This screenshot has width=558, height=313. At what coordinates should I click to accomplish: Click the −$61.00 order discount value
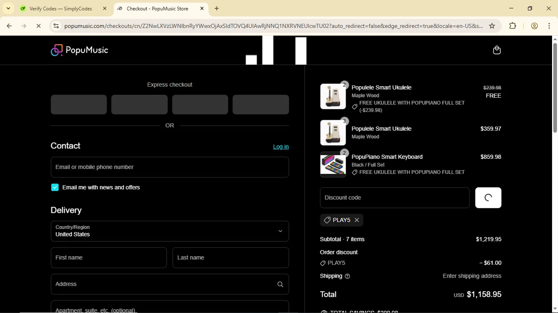tap(490, 263)
